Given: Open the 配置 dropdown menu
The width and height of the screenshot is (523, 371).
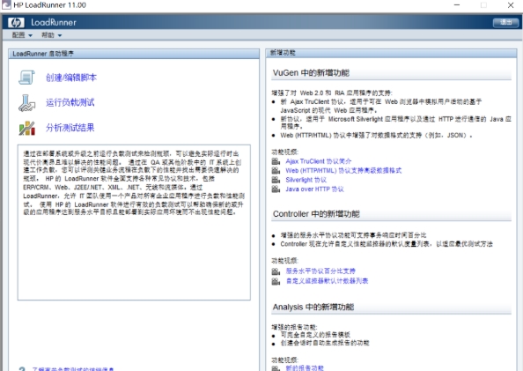Looking at the screenshot, I should point(22,35).
